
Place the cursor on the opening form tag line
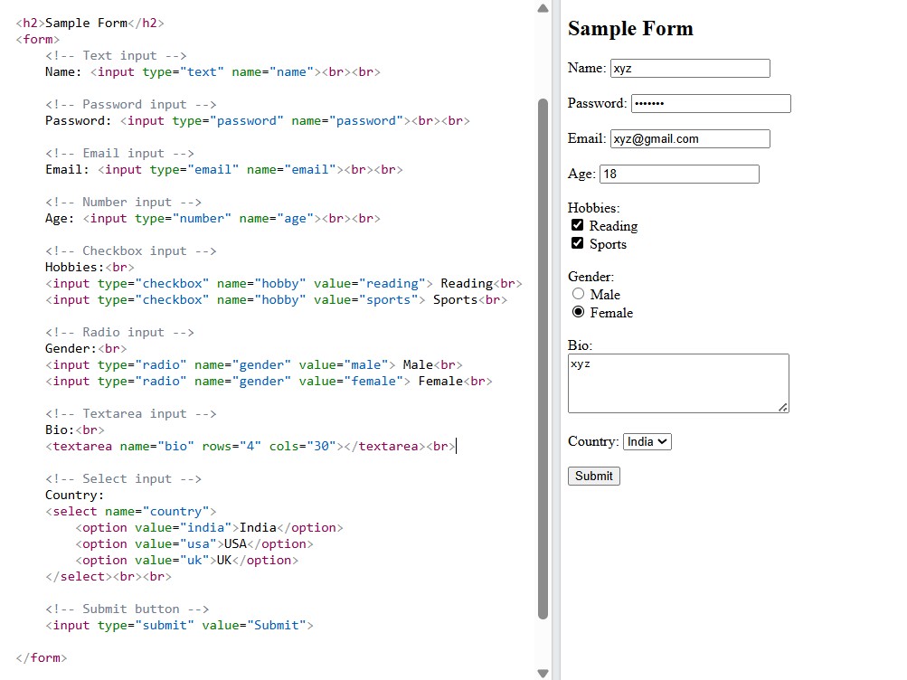click(38, 39)
